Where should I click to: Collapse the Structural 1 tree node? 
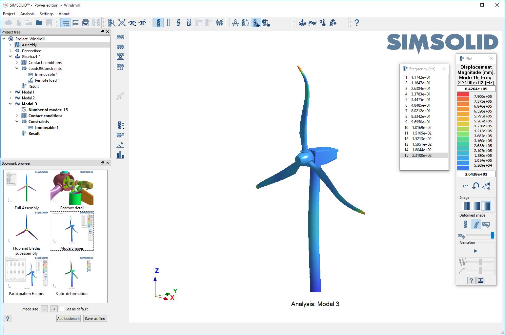10,57
